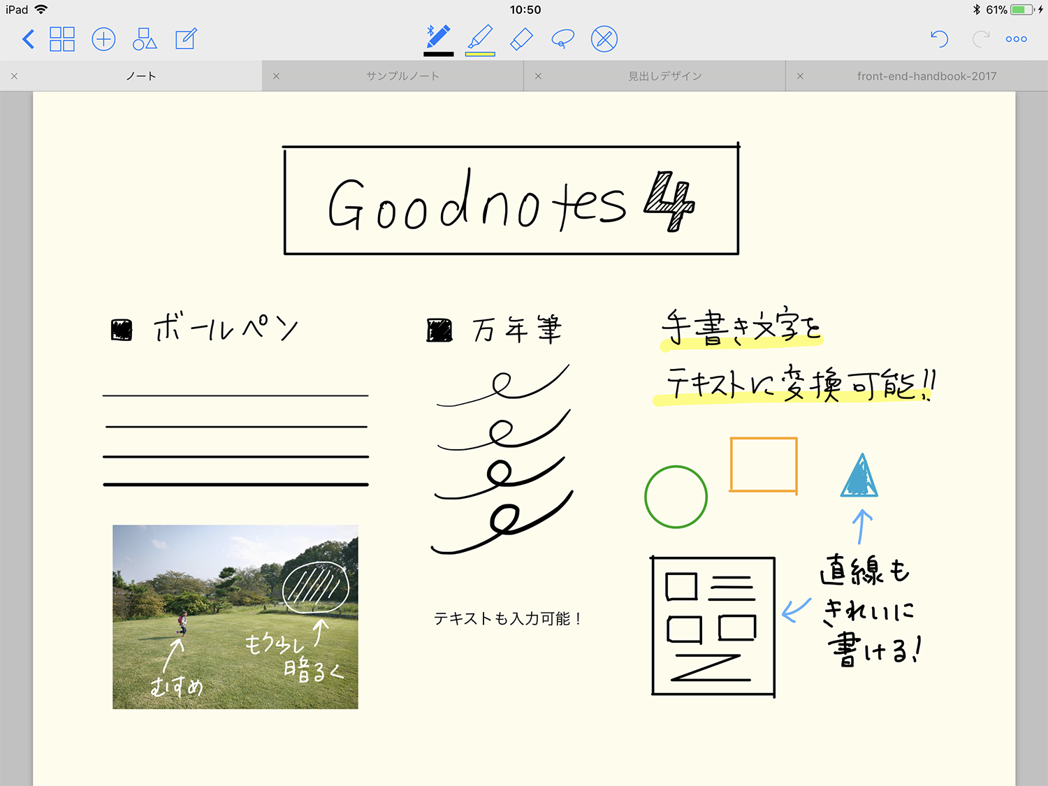Tap the typed text テキストも入力可能！
Screen dimensions: 1048x786
point(508,619)
